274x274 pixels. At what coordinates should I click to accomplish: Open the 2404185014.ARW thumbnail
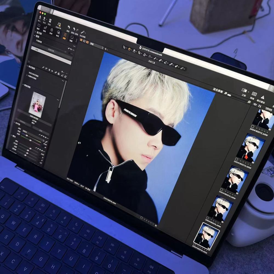(x=235, y=180)
